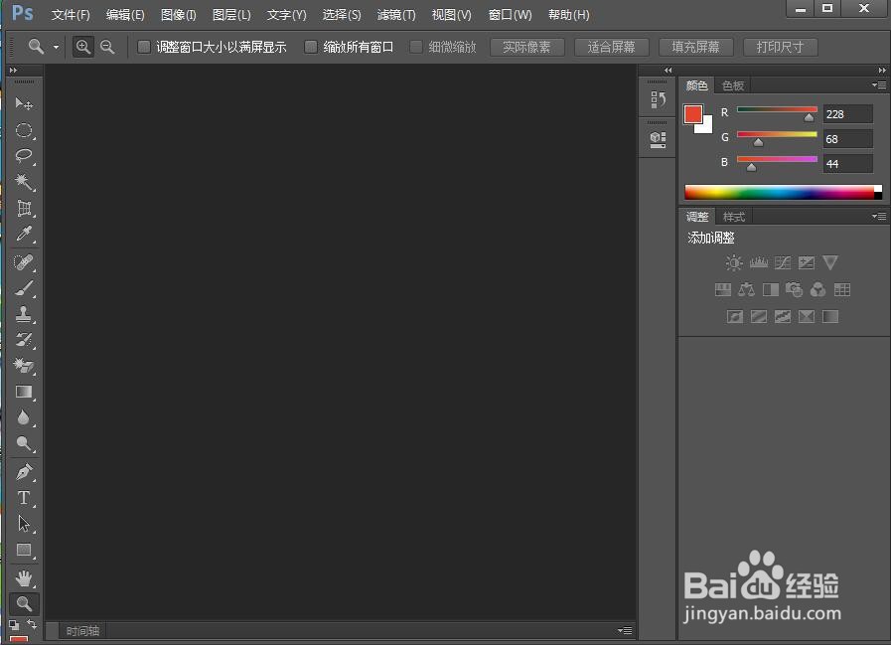Click the 实际像素 button
Image resolution: width=891 pixels, height=645 pixels.
click(x=526, y=48)
